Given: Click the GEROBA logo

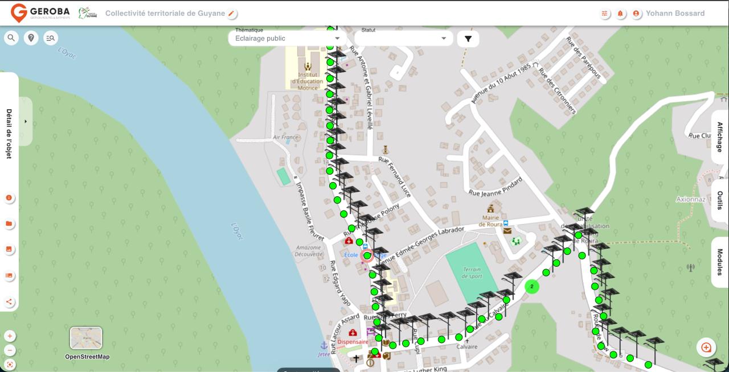Looking at the screenshot, I should (x=41, y=13).
